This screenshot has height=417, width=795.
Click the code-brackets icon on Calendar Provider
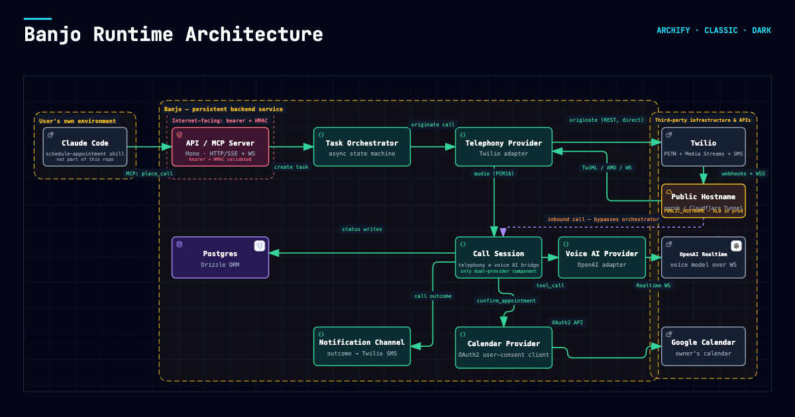coord(463,334)
